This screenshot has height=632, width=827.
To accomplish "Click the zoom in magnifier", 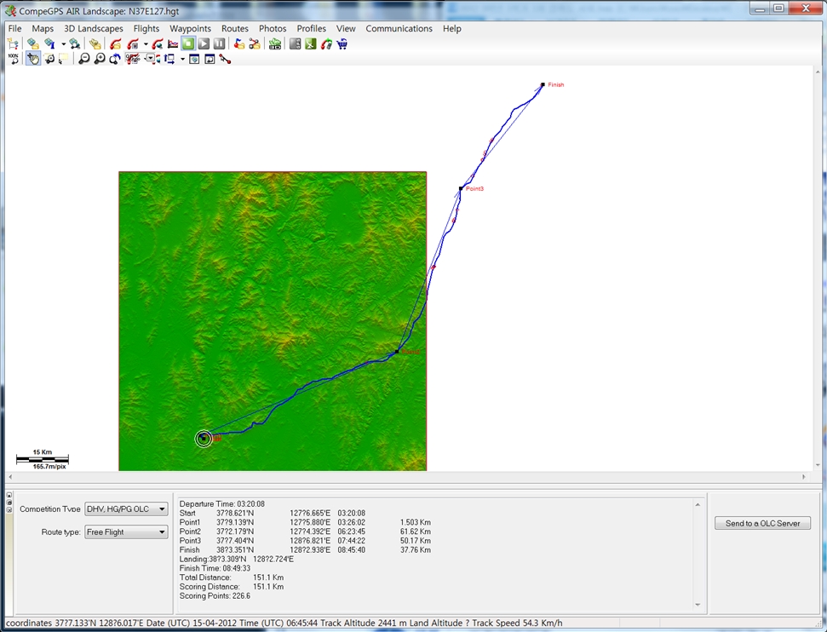I will [x=99, y=59].
